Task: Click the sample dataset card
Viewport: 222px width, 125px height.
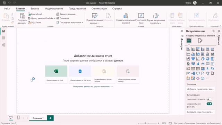Action: point(128,74)
